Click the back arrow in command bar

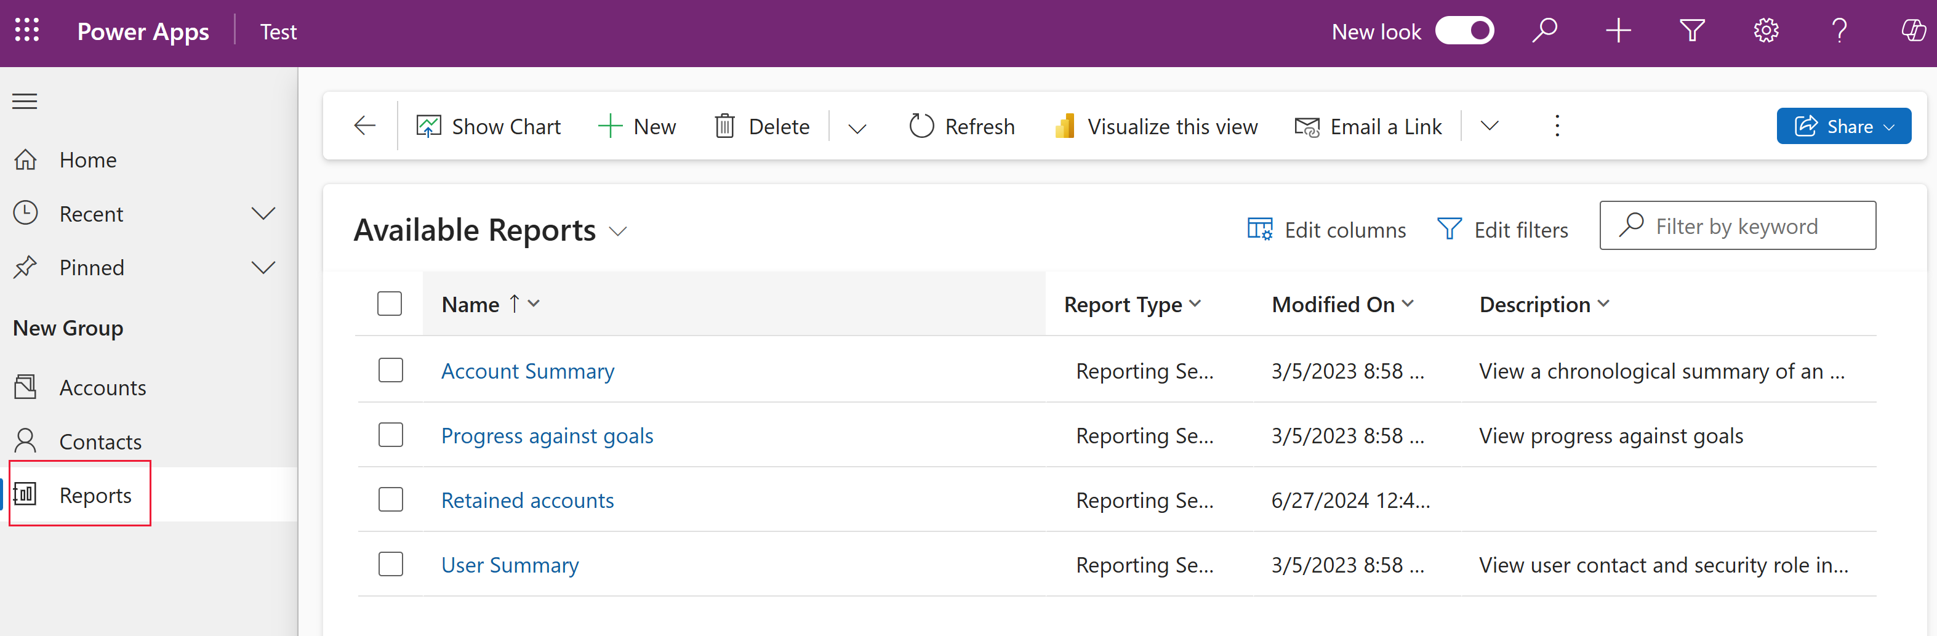click(365, 126)
